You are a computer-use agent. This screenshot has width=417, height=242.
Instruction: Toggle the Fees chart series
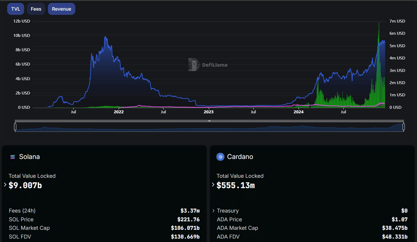pyautogui.click(x=36, y=9)
